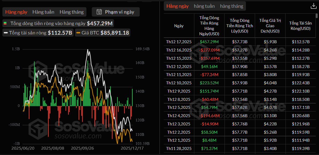This screenshot has width=319, height=155.
Task: Click the red-green bar legend icon
Action: pyautogui.click(x=5, y=23)
